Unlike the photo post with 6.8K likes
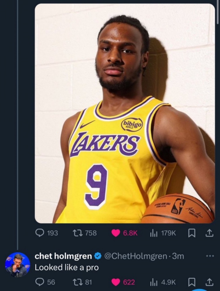This screenshot has height=291, width=220. click(x=116, y=233)
